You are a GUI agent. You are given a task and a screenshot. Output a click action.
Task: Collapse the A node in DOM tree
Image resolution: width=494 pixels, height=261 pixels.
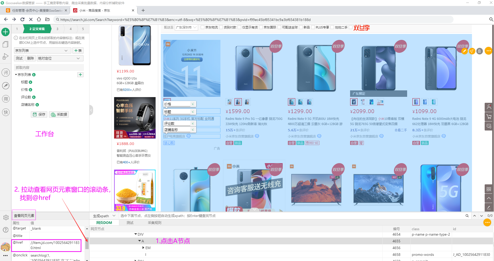pos(140,241)
